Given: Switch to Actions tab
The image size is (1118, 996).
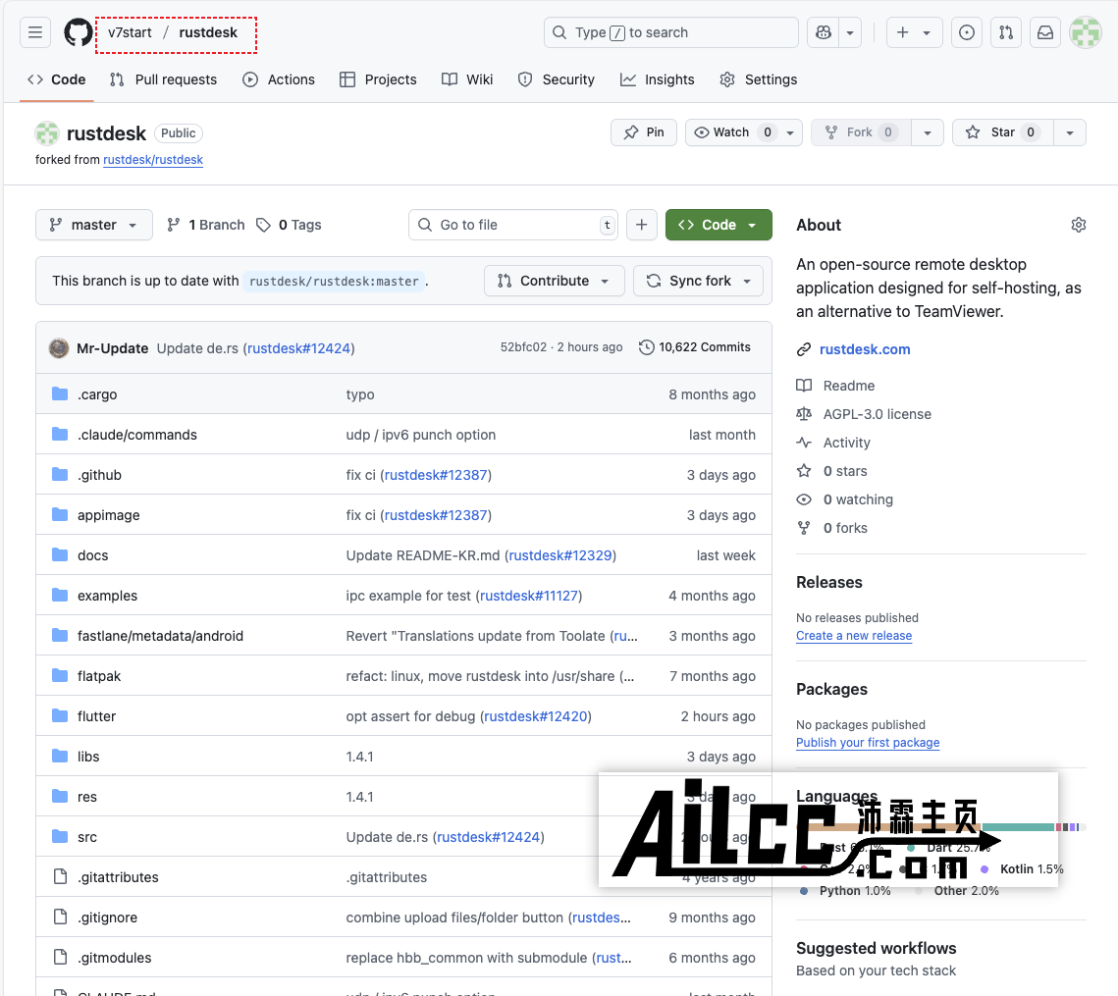Looking at the screenshot, I should 279,79.
